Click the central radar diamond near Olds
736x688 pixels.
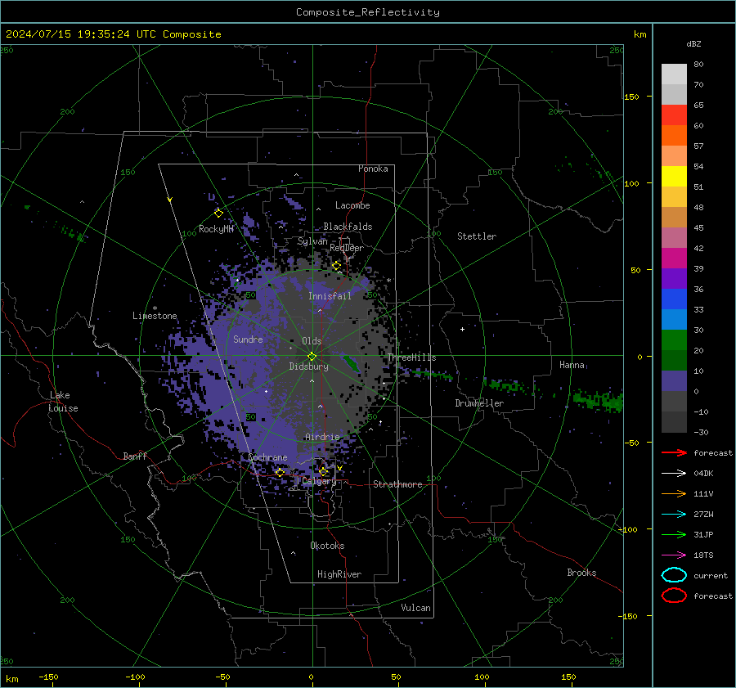(x=312, y=356)
